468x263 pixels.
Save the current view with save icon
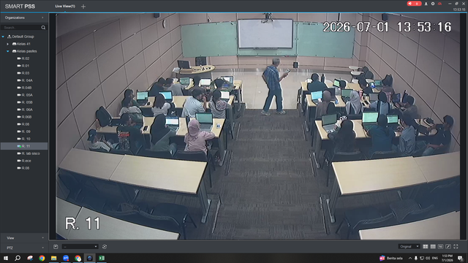click(56, 247)
